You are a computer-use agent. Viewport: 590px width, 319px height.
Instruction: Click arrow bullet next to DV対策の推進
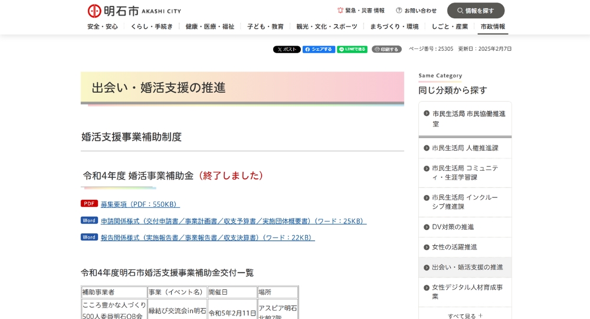click(427, 227)
